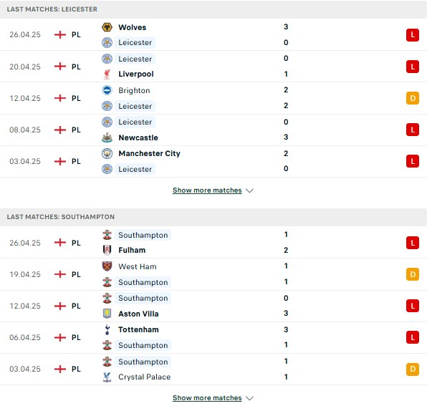427x411 pixels.
Task: Expand more matches under Leicester section
Action: pyautogui.click(x=207, y=190)
